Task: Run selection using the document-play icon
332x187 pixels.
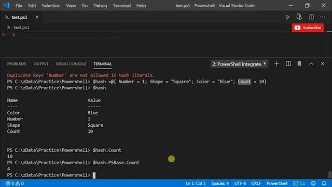Action: [x=299, y=17]
